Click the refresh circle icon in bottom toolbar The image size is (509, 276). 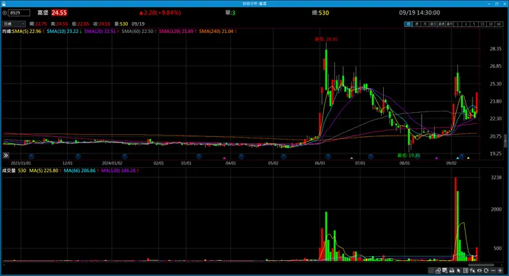pyautogui.click(x=486, y=270)
